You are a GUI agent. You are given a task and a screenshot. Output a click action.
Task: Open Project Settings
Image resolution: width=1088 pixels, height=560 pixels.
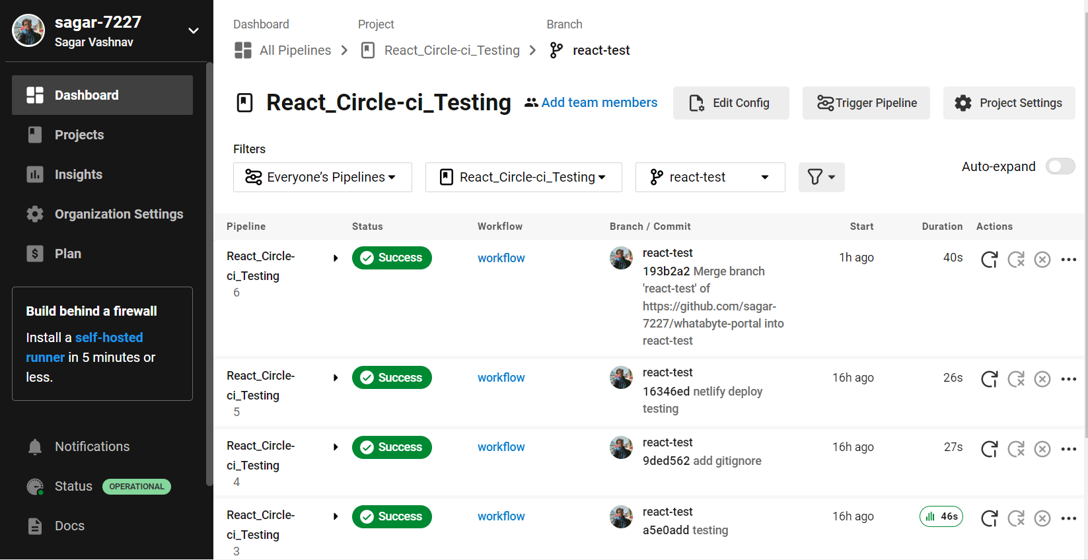(x=1009, y=103)
